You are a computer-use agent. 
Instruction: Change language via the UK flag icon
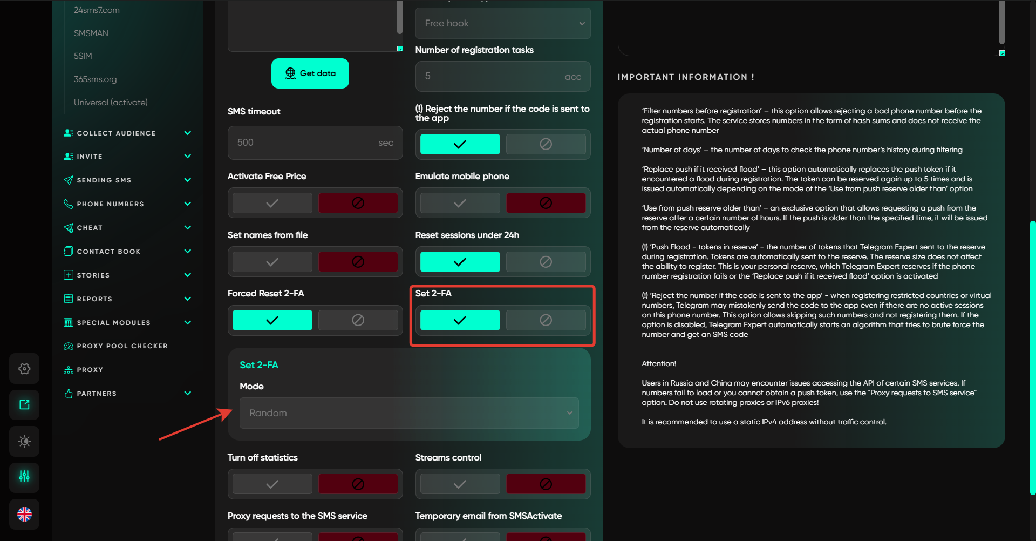pyautogui.click(x=24, y=515)
